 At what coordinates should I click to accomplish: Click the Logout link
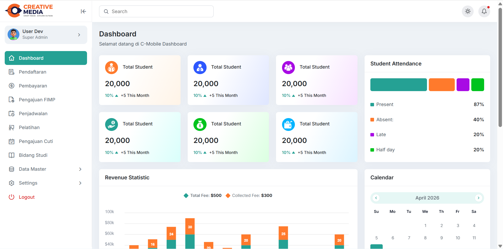pyautogui.click(x=26, y=197)
